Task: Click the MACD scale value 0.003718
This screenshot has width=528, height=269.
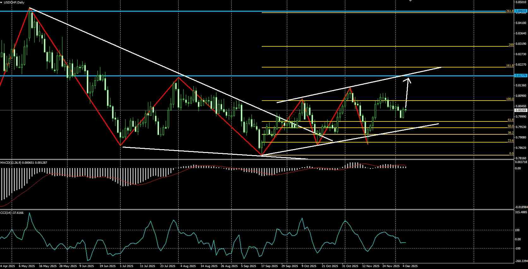Action: (521, 162)
